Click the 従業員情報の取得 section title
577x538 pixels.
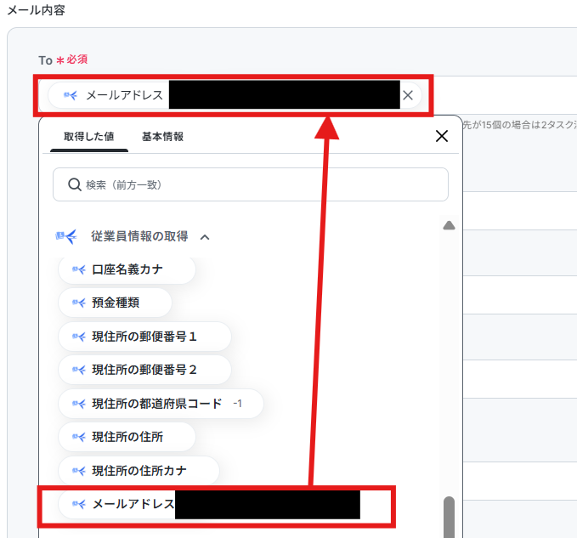(139, 236)
